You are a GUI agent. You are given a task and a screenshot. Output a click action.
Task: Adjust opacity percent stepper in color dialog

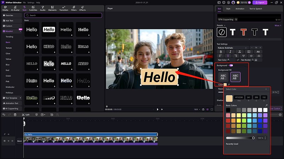coord(265,138)
